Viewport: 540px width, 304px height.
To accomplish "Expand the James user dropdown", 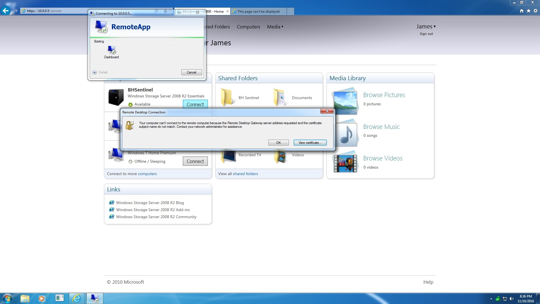I will coord(426,26).
